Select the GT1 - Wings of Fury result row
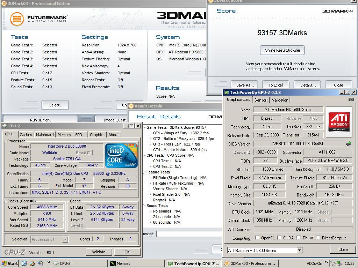The height and width of the screenshot is (268, 358). pos(181,133)
